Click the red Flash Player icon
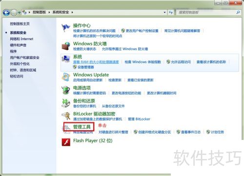Screen dimensions: 244x176 point(66,142)
